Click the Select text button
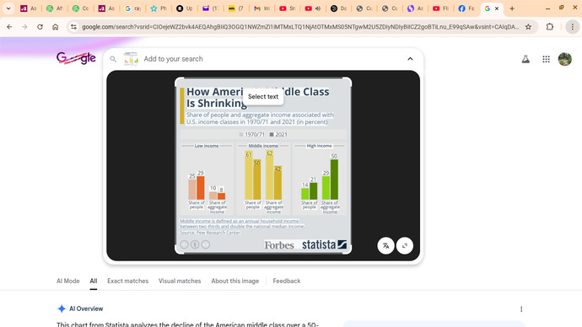The image size is (582, 327). pos(263,96)
